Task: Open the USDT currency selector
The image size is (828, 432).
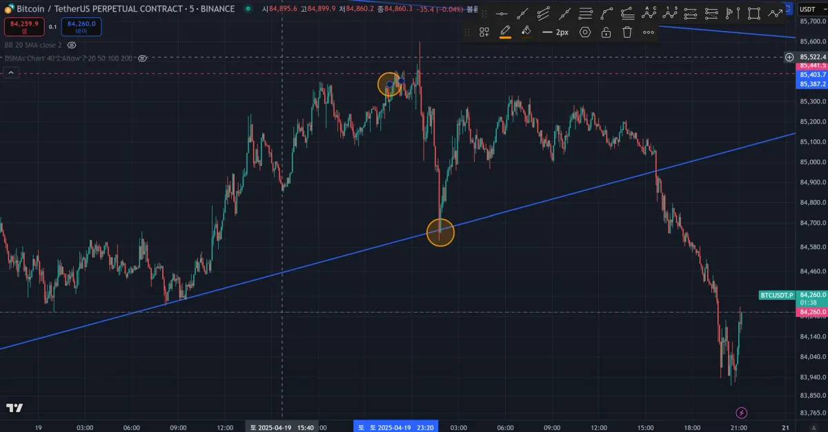Action: point(809,9)
